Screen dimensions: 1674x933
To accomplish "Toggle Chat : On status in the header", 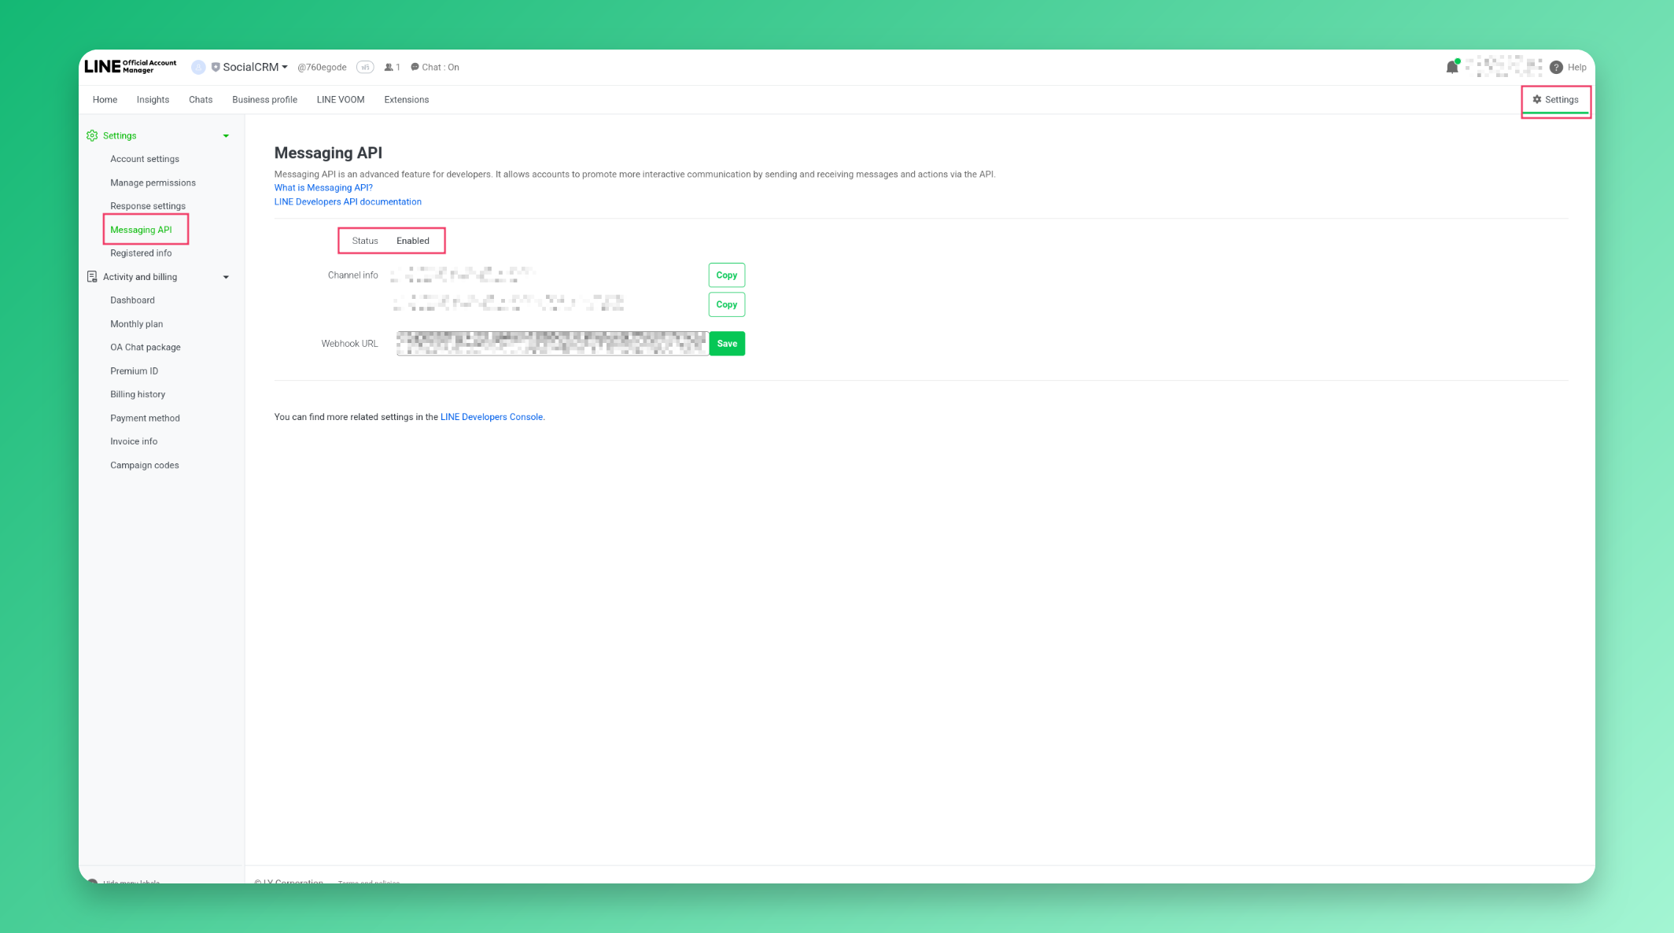I will point(435,67).
